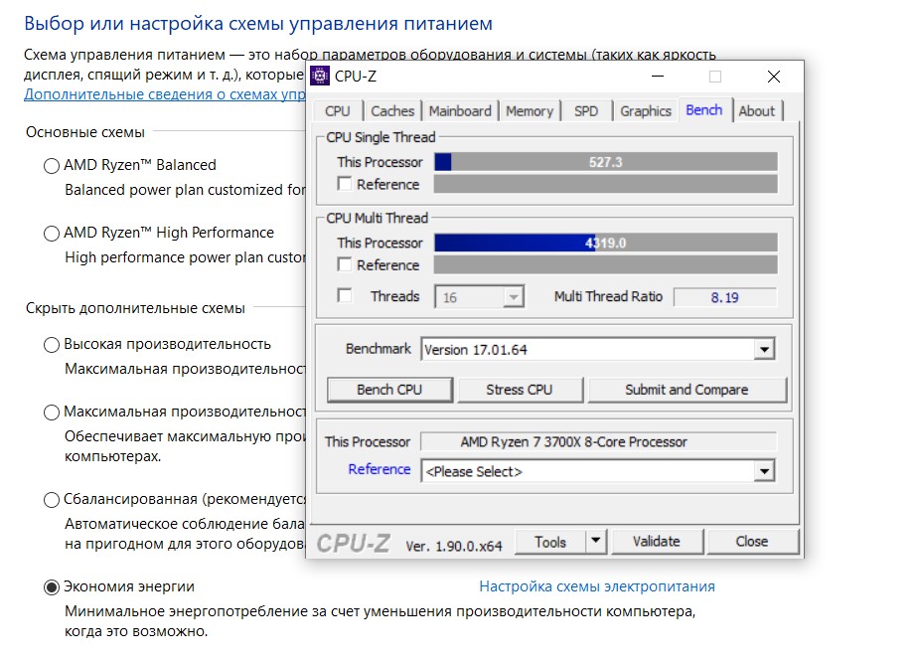
Task: Open the SPD tab
Action: click(x=586, y=110)
